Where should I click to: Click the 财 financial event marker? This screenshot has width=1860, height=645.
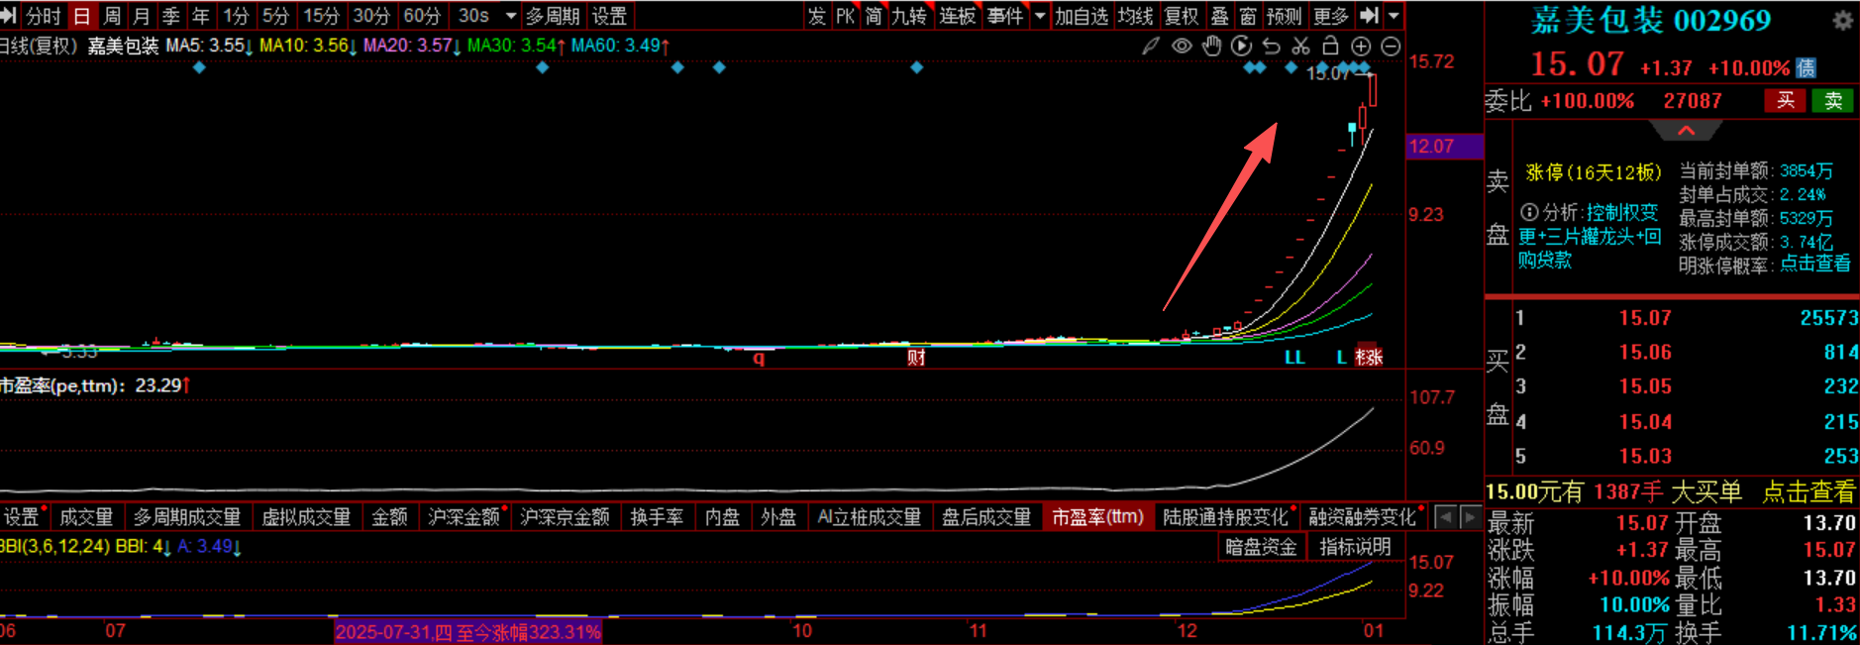pyautogui.click(x=916, y=357)
